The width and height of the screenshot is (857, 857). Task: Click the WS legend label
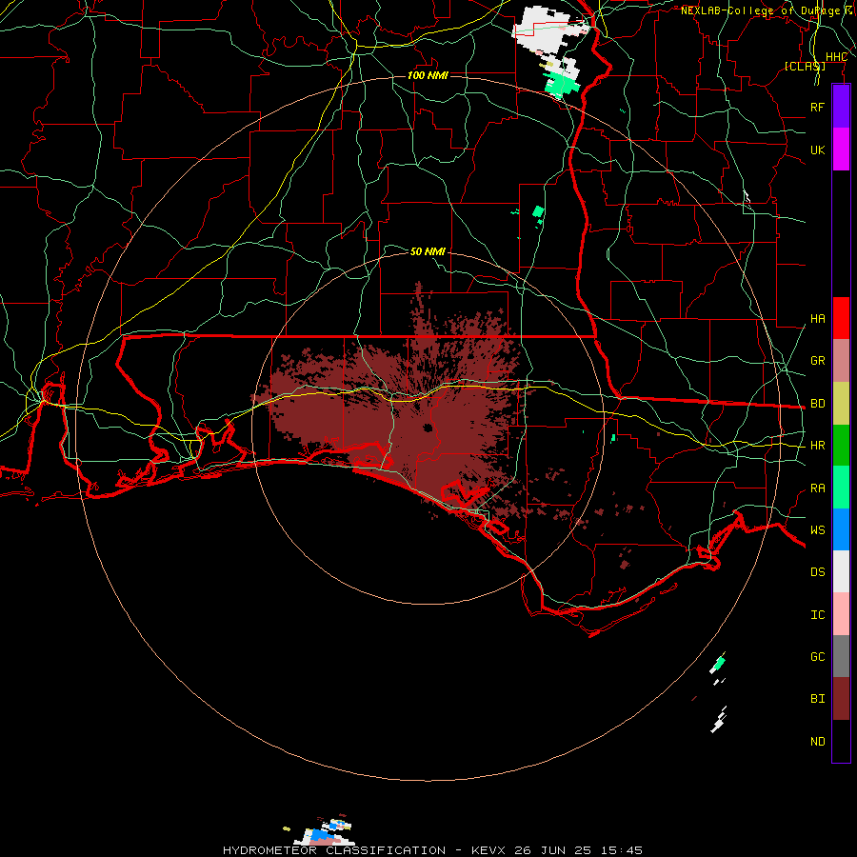pyautogui.click(x=817, y=529)
